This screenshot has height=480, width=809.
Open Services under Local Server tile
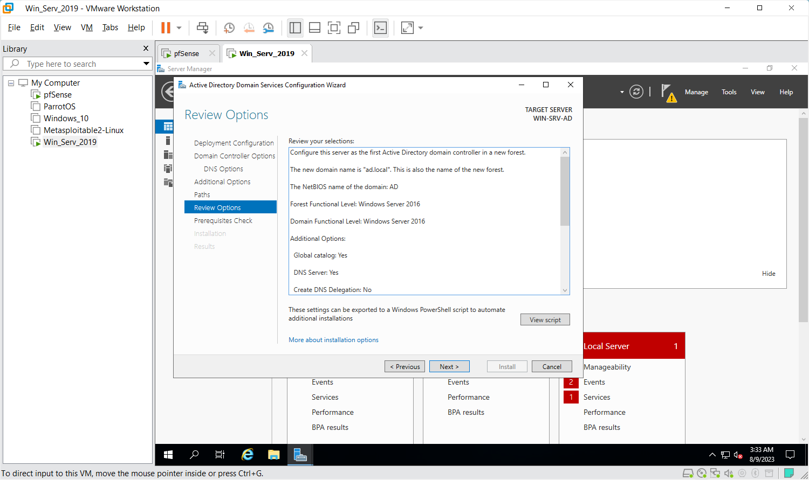coord(597,397)
